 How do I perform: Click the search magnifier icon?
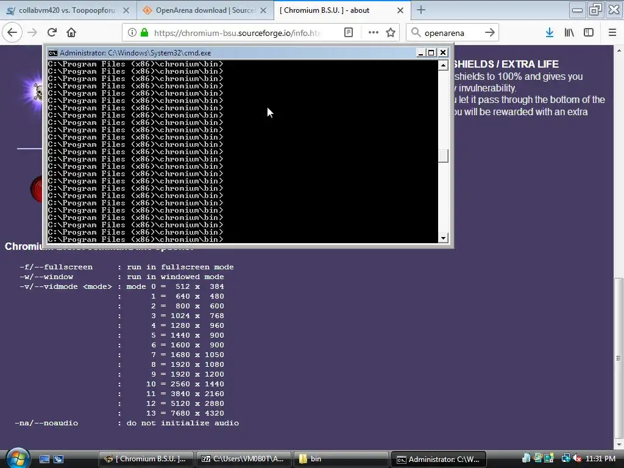(x=416, y=33)
